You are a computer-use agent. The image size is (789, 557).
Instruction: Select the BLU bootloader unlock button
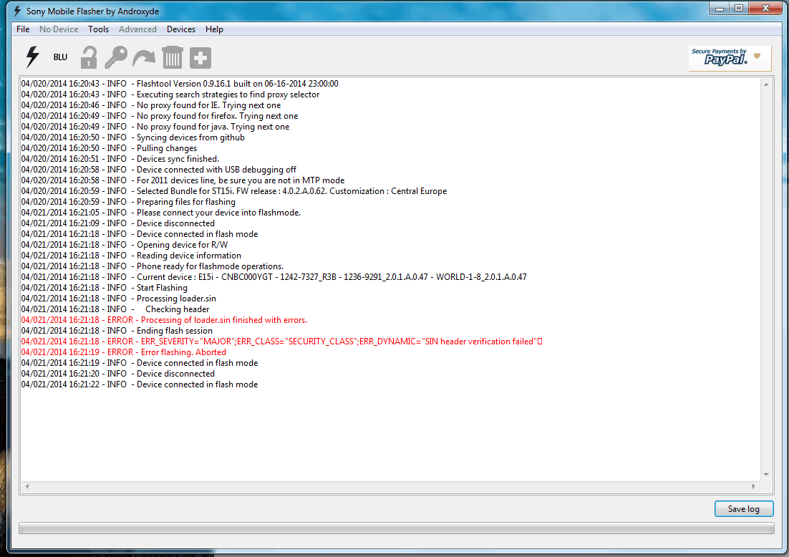click(x=60, y=57)
